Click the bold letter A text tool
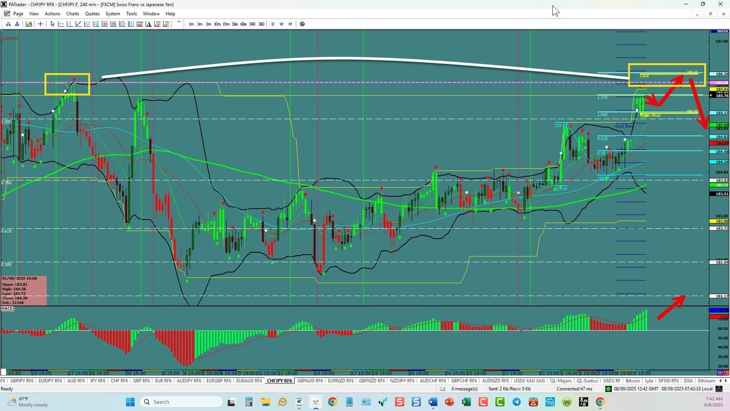Viewport: 730px width, 411px height. (149, 24)
